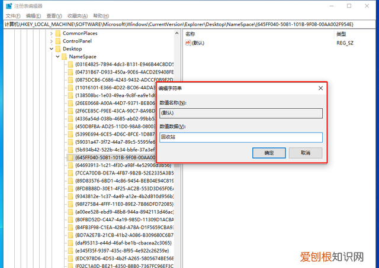
Task: Open the 查看(V) menu
Action: click(x=54, y=15)
